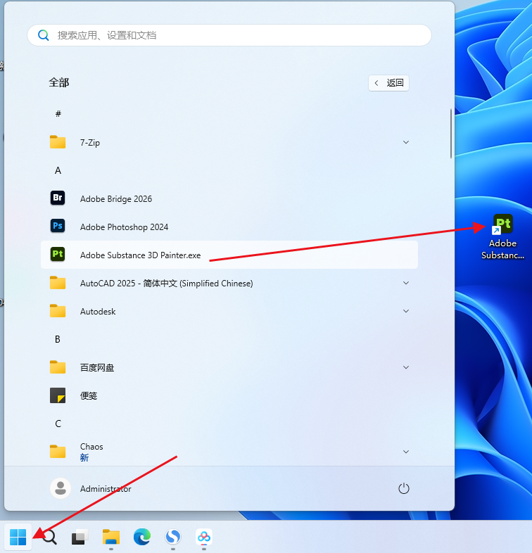
Task: Open taskbar Search magnifier
Action: click(x=49, y=537)
